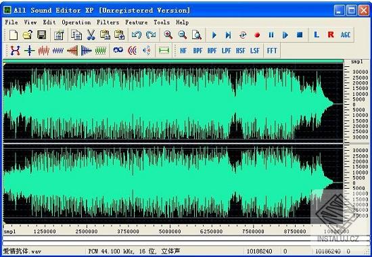Click the blue speaker vibrato icon
372x257 pixels.
(147, 50)
